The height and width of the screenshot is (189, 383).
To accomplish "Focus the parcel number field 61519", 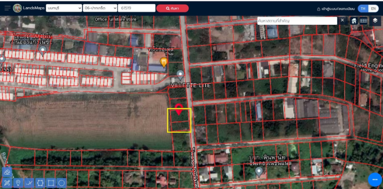I will point(136,8).
